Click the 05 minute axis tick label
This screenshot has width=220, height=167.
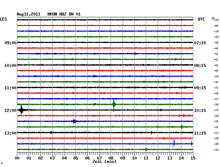tap(75, 158)
